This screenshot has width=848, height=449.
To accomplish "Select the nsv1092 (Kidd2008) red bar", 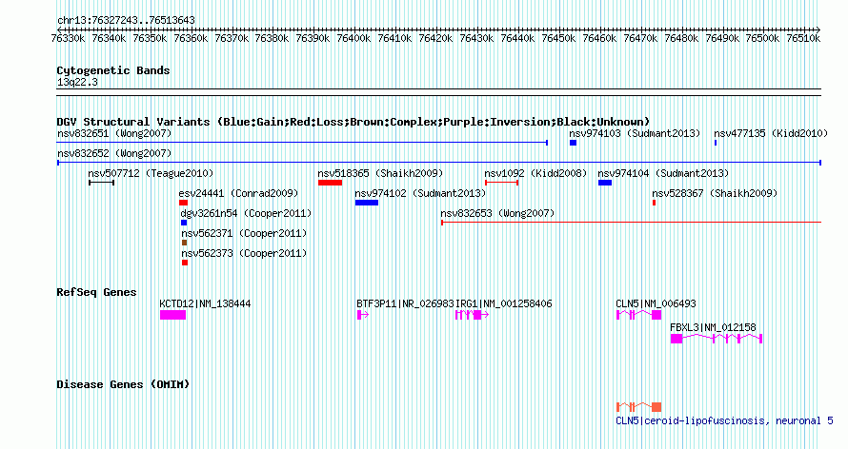I will tap(502, 183).
